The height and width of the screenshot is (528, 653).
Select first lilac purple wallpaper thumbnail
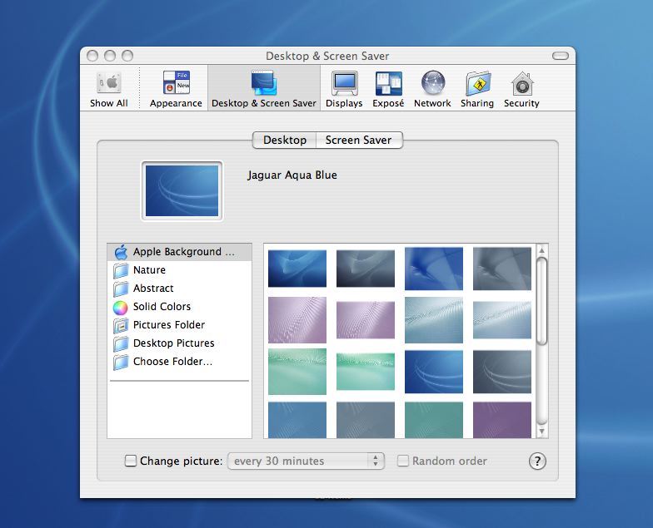coord(297,319)
